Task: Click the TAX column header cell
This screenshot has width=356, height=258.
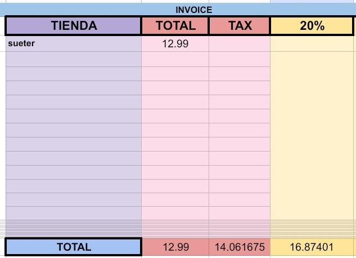Action: [x=240, y=26]
